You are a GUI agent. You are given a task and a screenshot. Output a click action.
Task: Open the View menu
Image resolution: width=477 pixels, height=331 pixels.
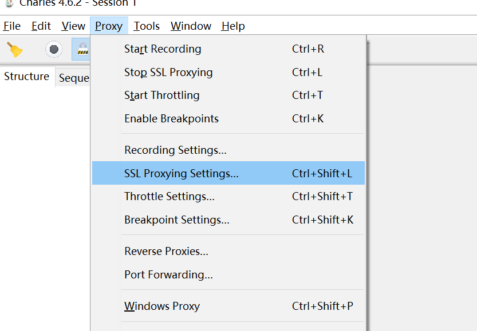[73, 26]
